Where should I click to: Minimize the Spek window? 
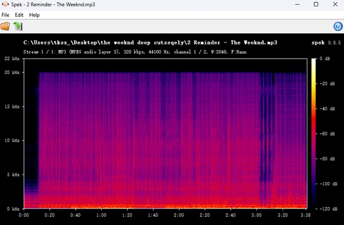pos(297,4)
